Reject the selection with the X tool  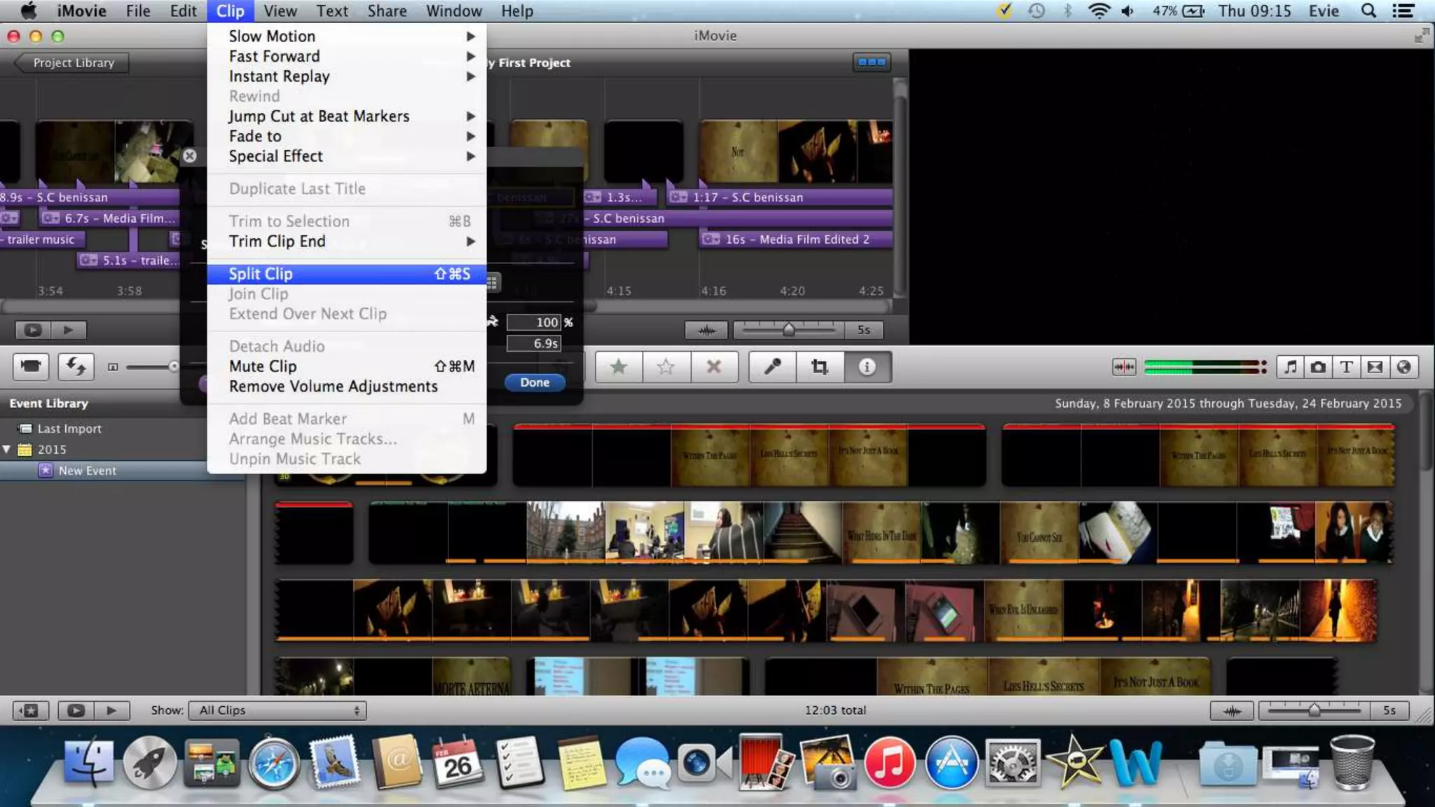click(x=714, y=367)
